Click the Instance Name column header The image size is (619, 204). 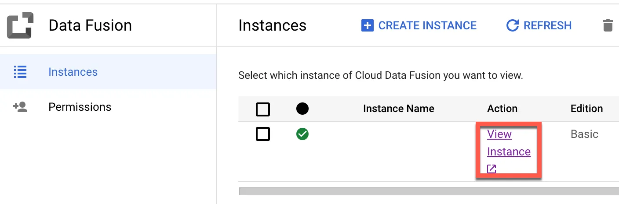tap(399, 109)
